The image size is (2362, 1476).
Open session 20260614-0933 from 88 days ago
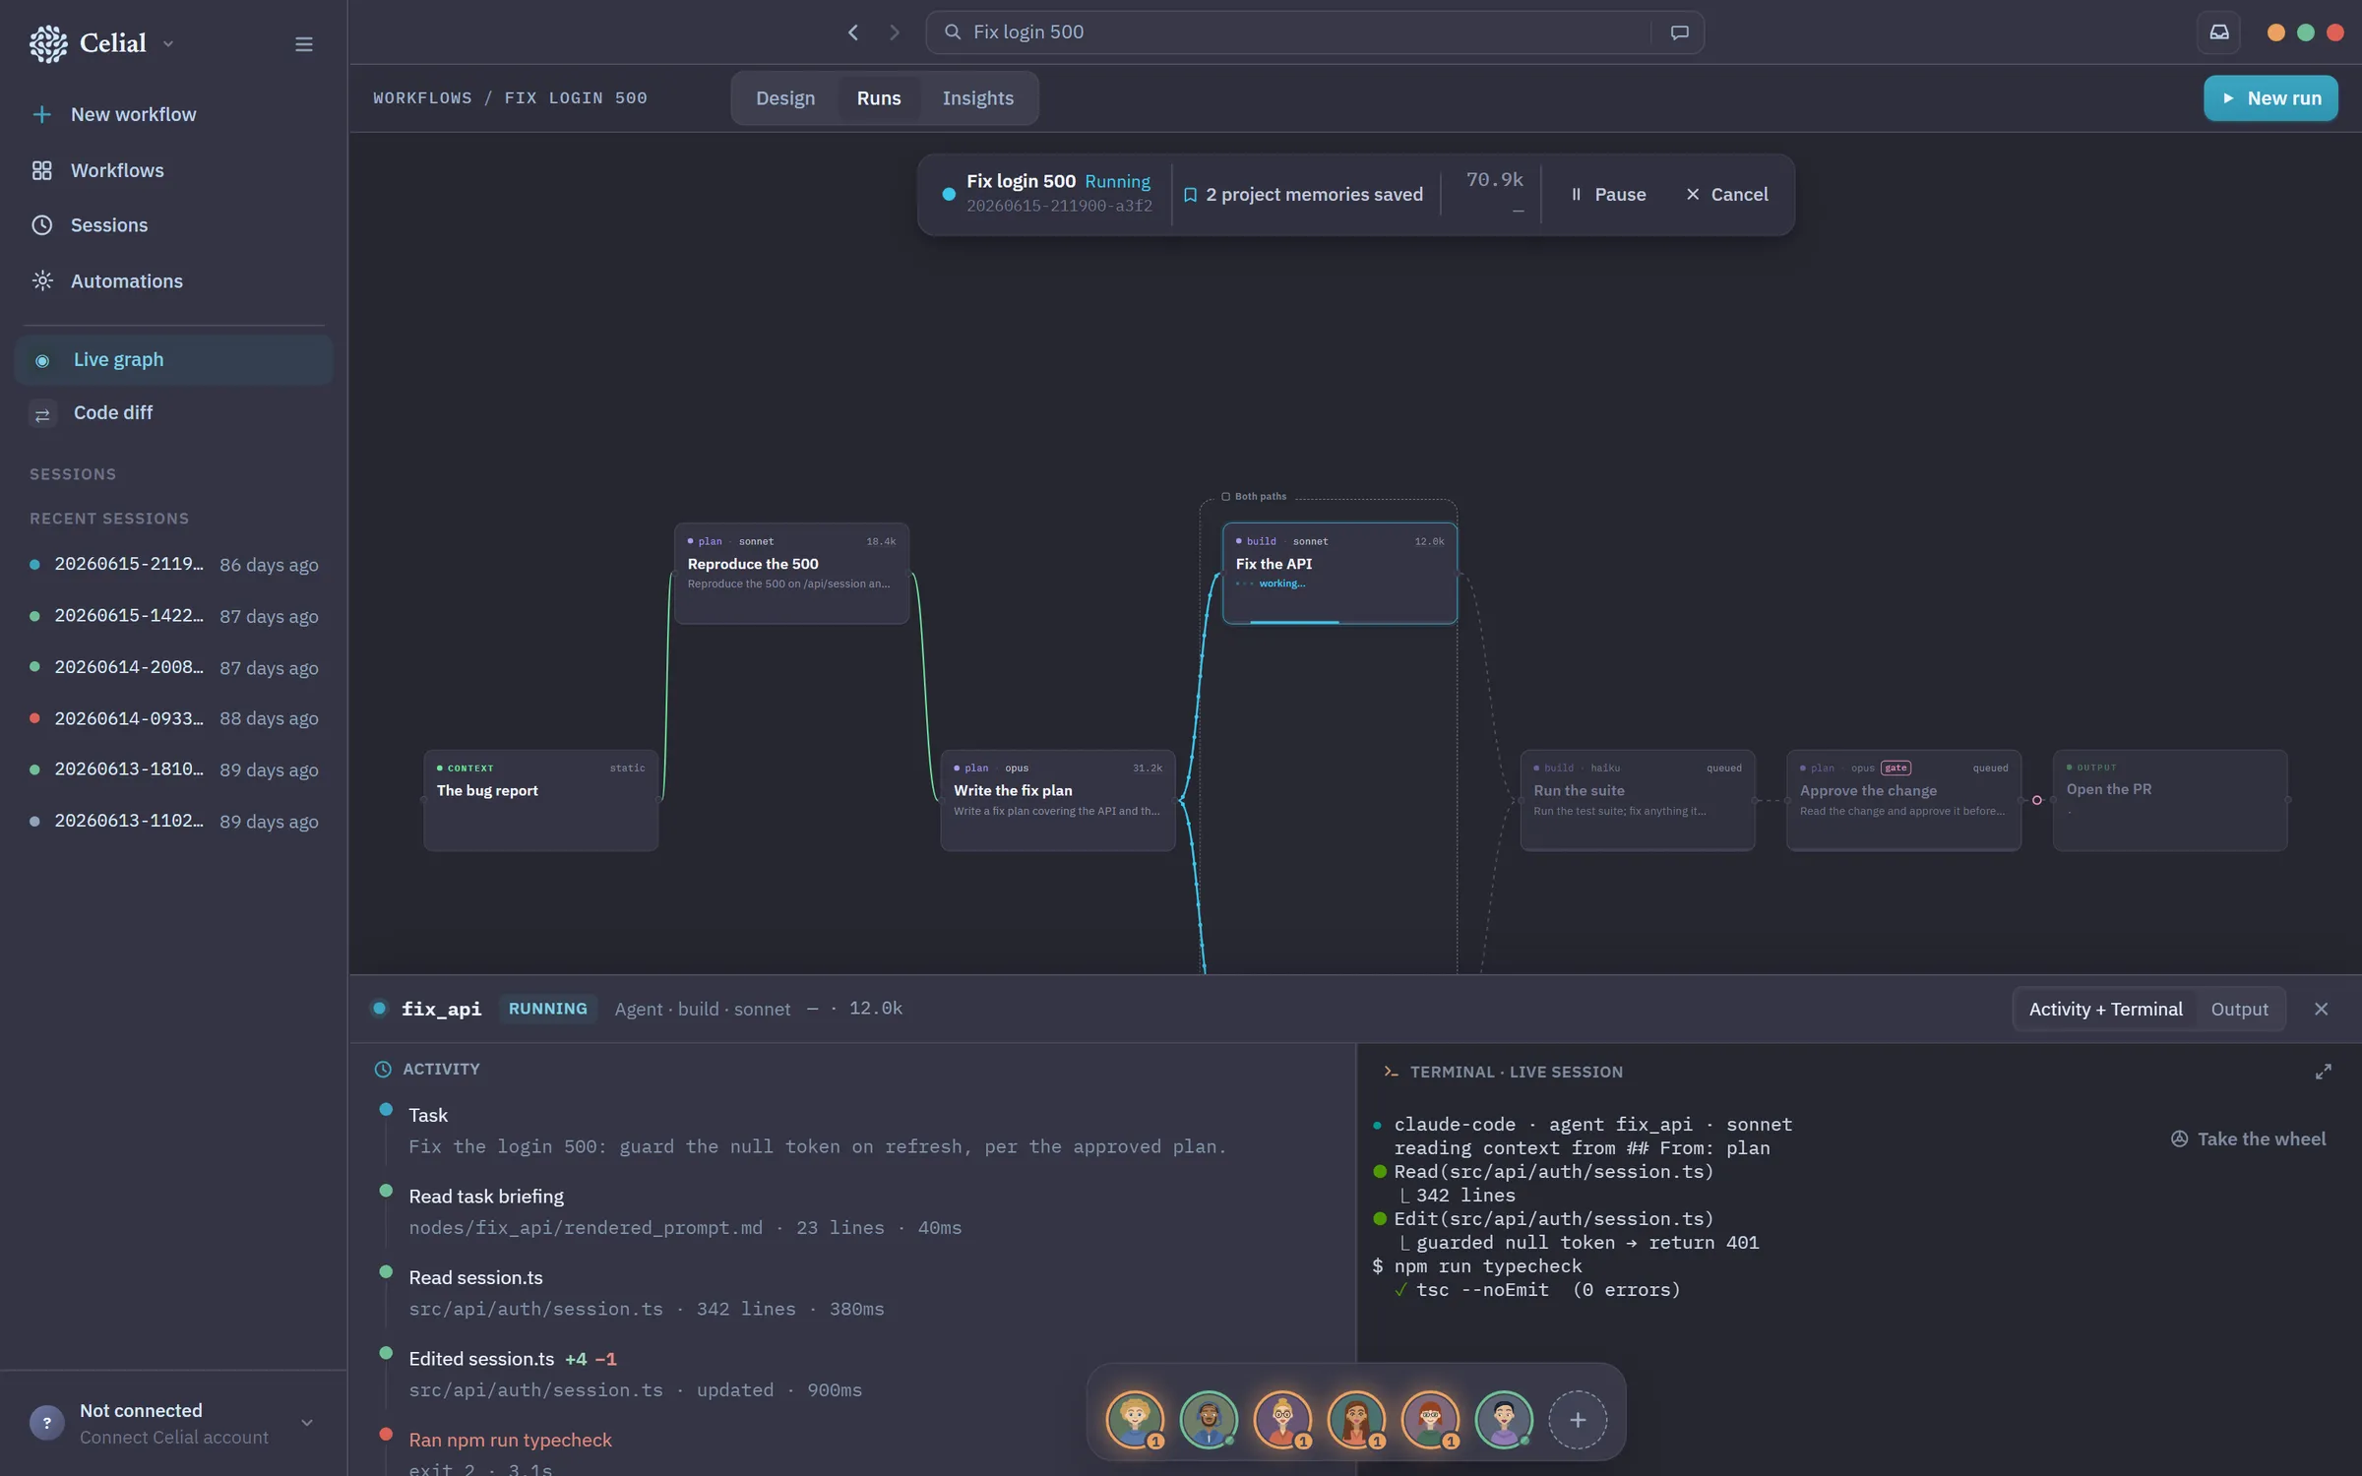174,718
